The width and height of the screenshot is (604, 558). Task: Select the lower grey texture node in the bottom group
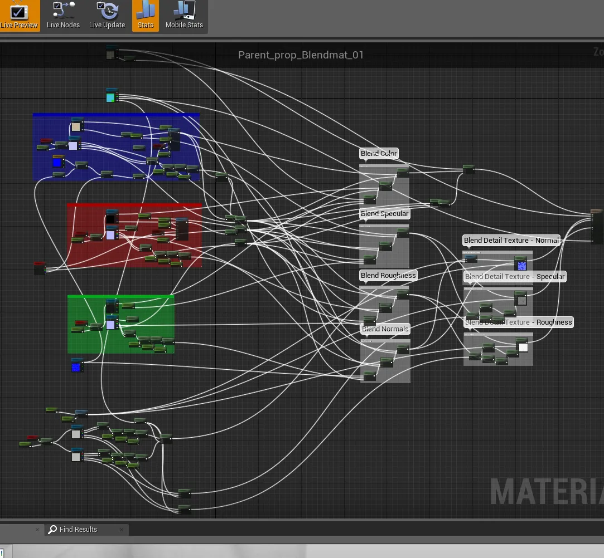(x=77, y=456)
